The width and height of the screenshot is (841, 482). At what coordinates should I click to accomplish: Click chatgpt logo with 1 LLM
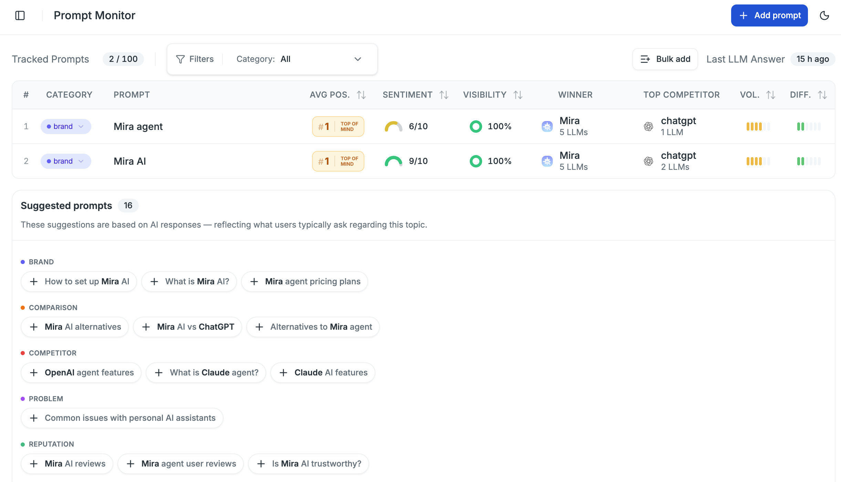[x=648, y=127]
